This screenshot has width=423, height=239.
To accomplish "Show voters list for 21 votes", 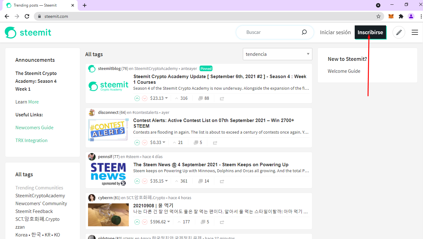I will [x=180, y=142].
